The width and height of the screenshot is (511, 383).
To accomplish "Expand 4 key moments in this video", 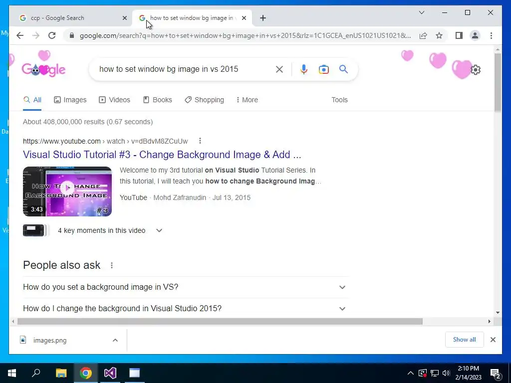I will (159, 230).
